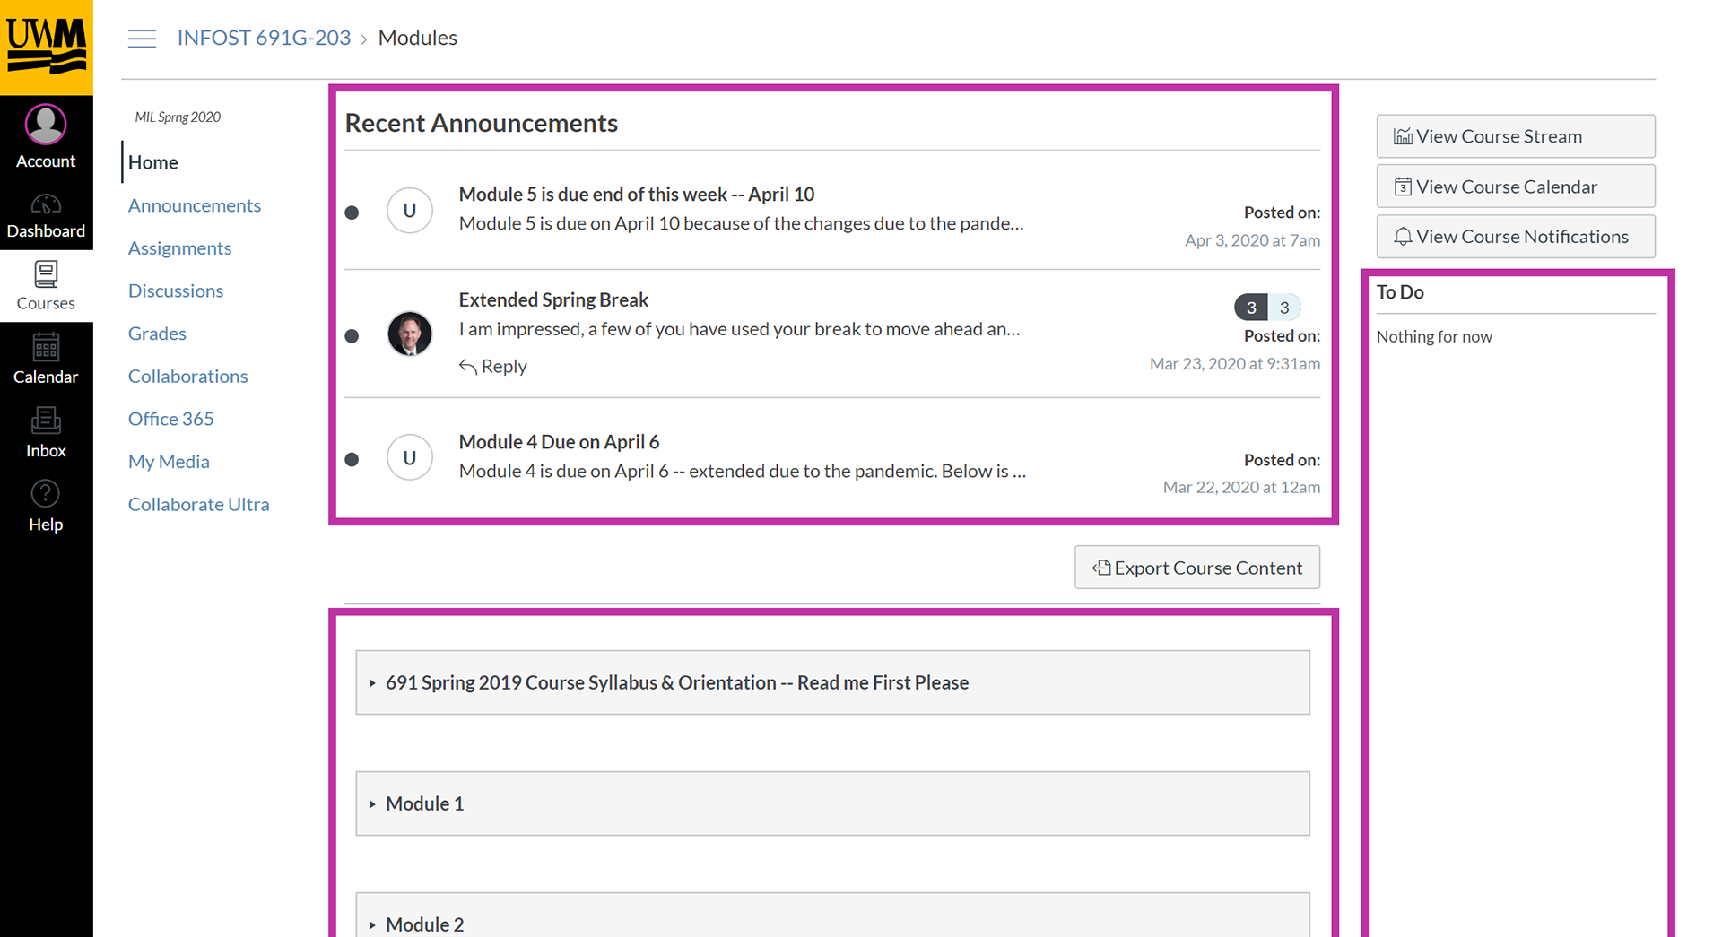Open My Media in course navigation
The height and width of the screenshot is (937, 1722).
tap(169, 462)
